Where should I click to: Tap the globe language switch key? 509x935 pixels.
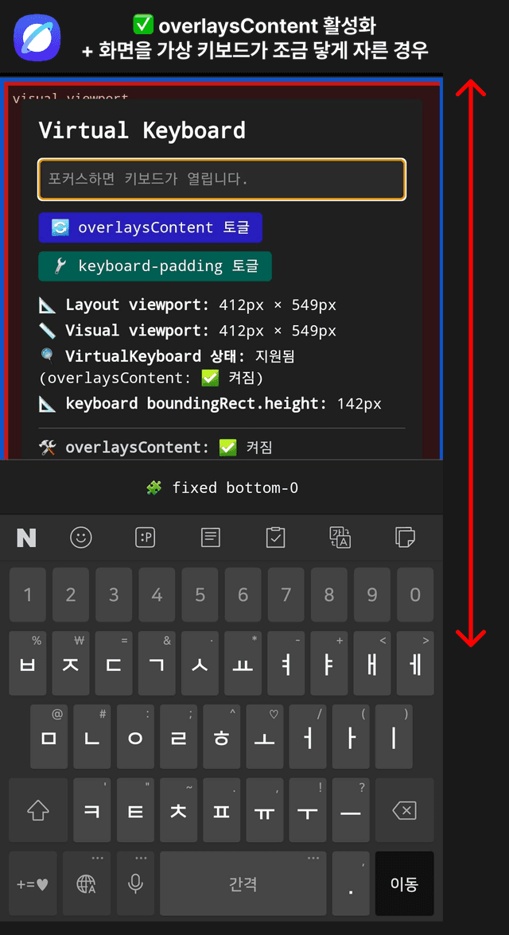pyautogui.click(x=87, y=883)
